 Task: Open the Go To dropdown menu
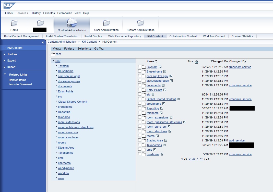(99, 49)
